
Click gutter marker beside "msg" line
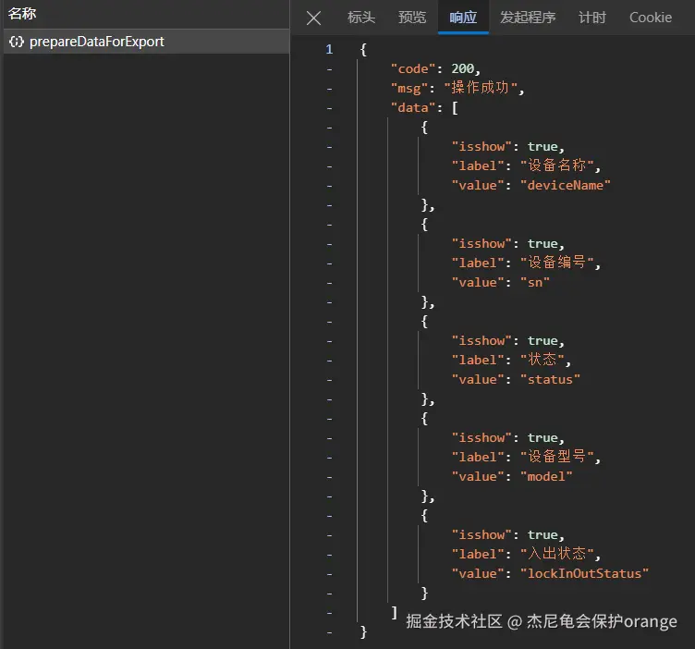coord(329,88)
